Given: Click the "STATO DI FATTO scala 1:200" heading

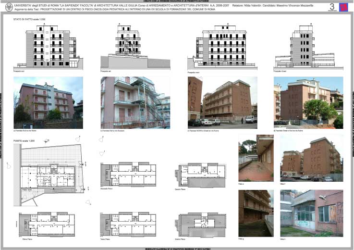Looking at the screenshot, I should pos(29,19).
